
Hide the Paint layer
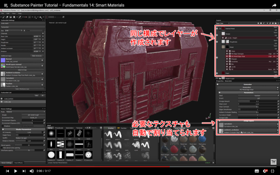coord(217,73)
